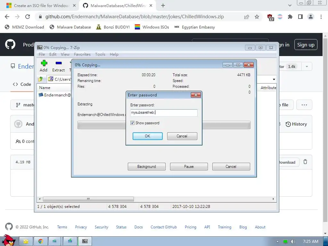The height and width of the screenshot is (246, 328).
Task: Click the volume speaker tray icon
Action: [293, 242]
